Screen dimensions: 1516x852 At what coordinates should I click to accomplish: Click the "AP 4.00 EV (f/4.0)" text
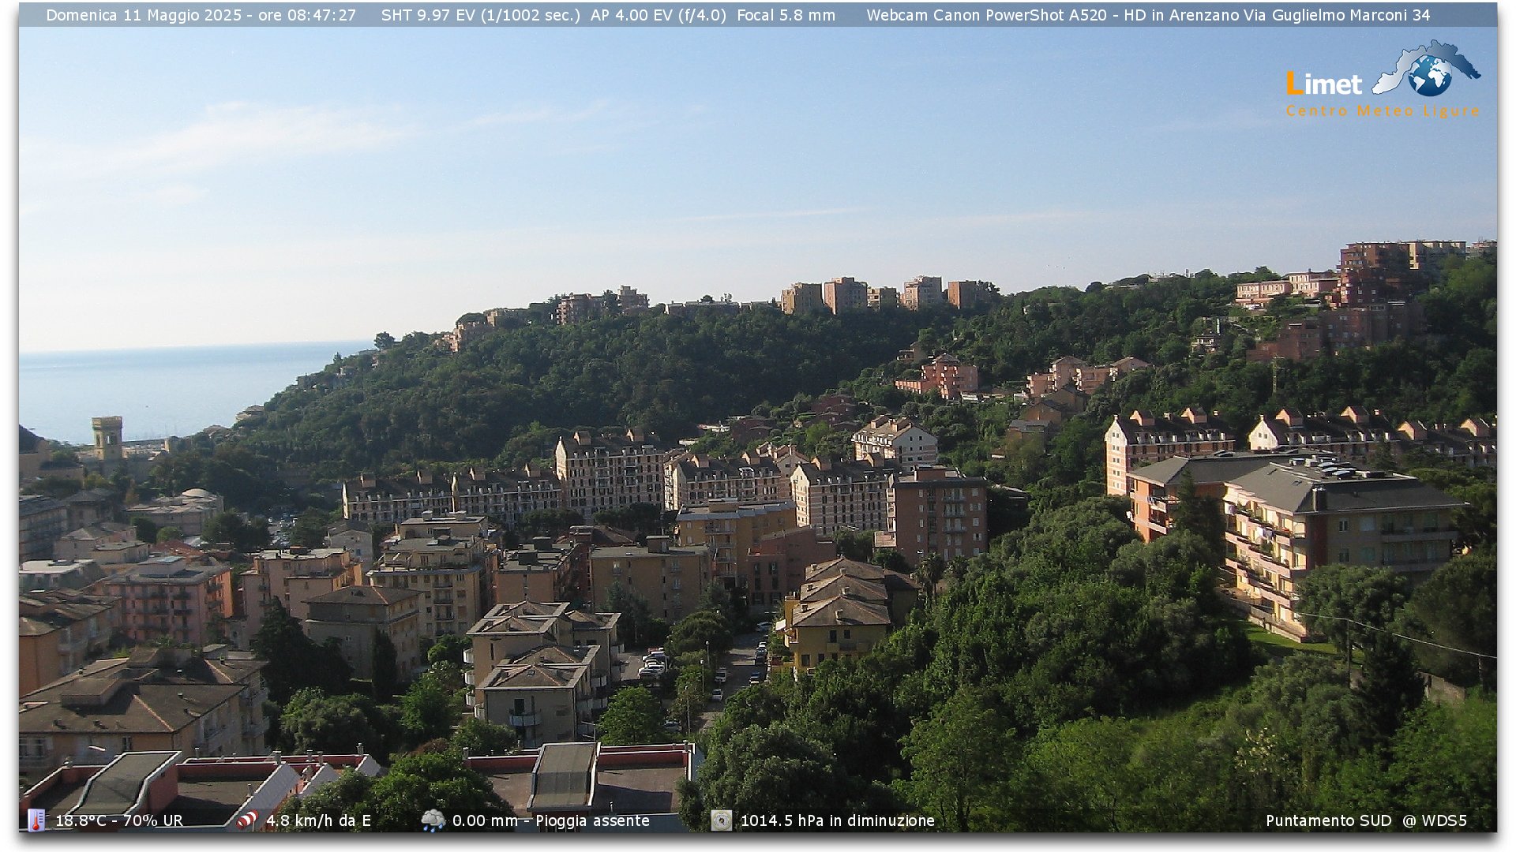coord(659,15)
